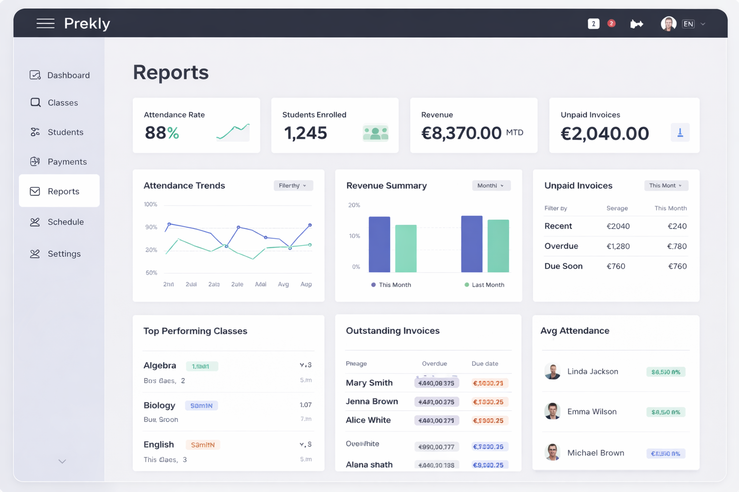Open the user profile avatar
Screen dimensions: 739x492
point(668,24)
